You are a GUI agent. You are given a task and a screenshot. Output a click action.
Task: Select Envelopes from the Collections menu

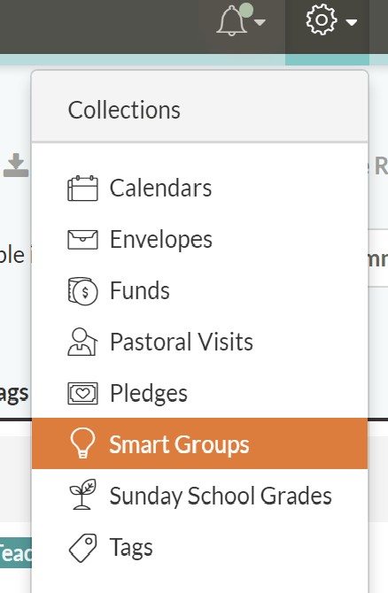199,240
